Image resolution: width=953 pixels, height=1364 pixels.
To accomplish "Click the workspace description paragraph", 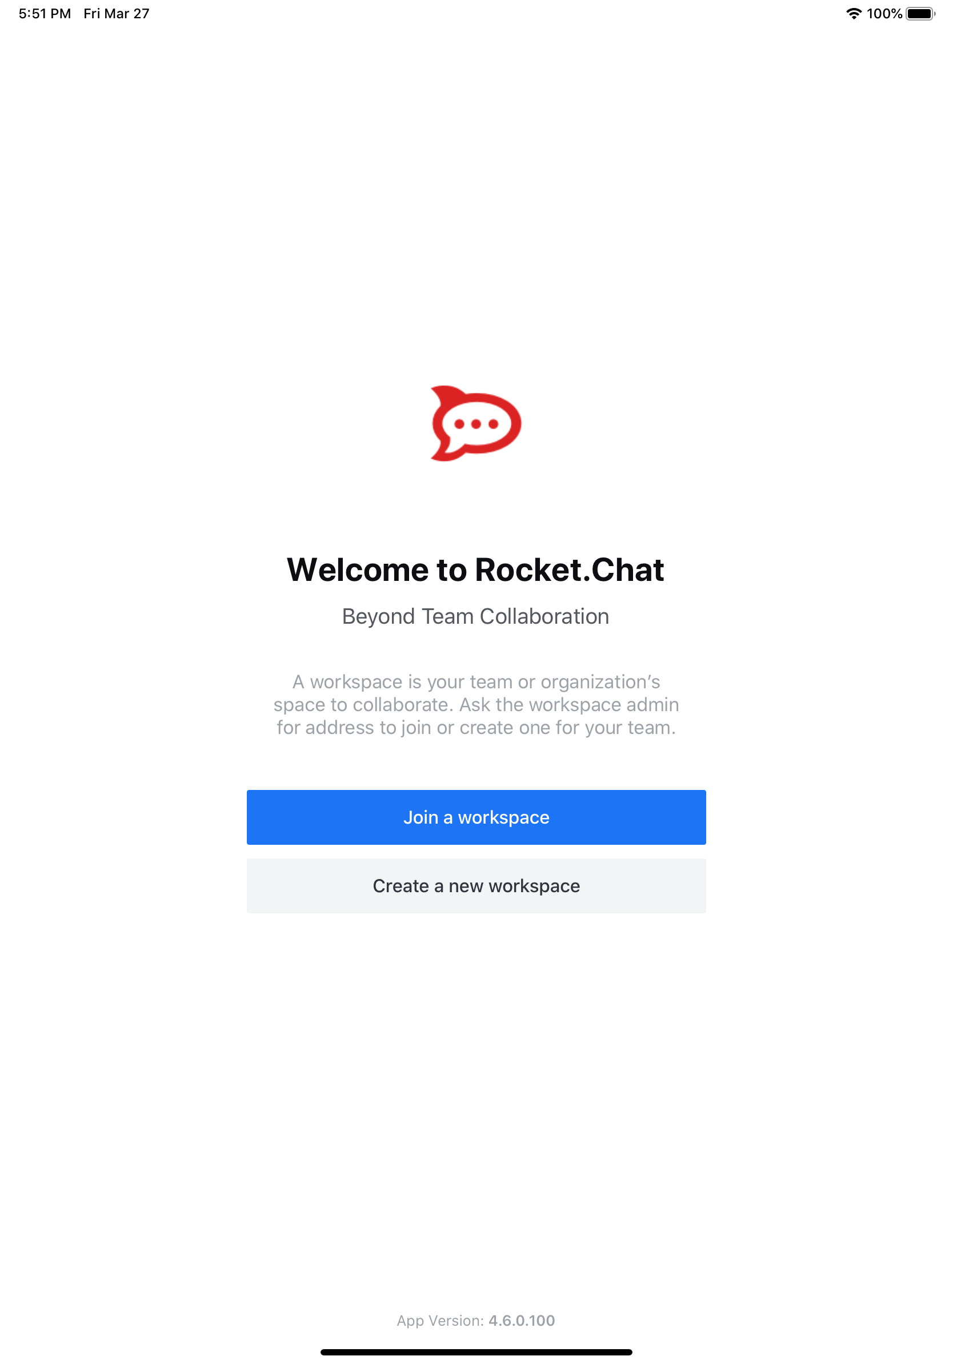I will click(476, 705).
